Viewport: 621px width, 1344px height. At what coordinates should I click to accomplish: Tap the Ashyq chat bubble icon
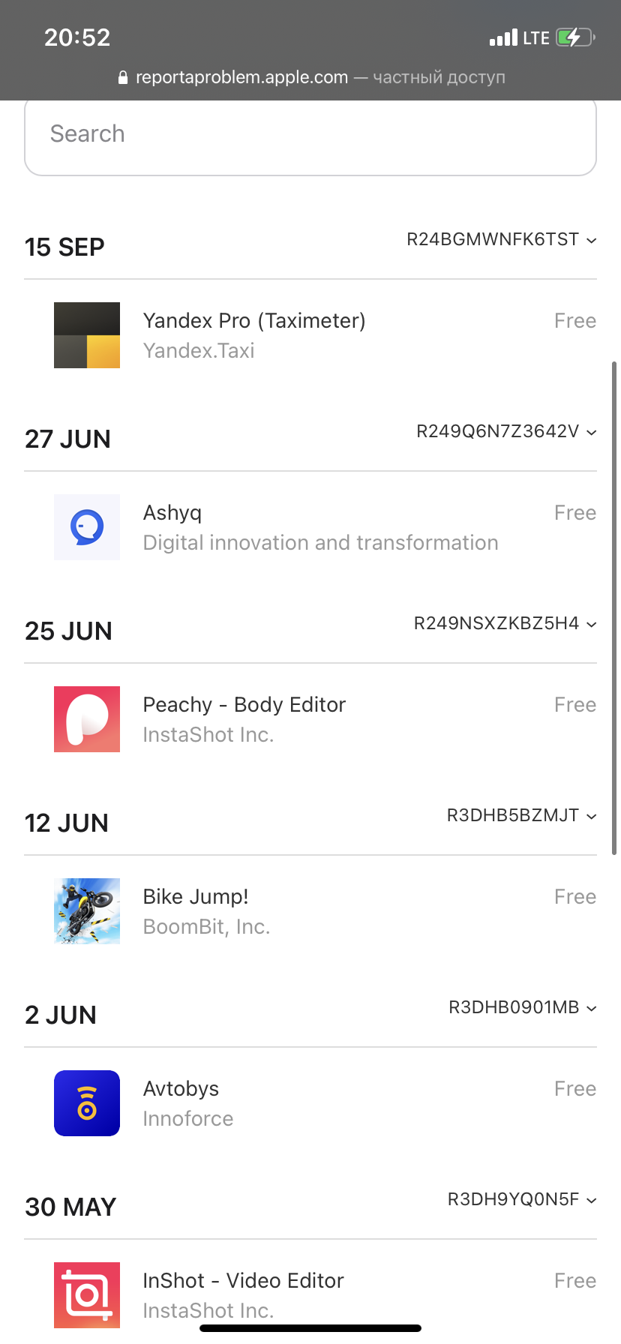click(x=87, y=527)
